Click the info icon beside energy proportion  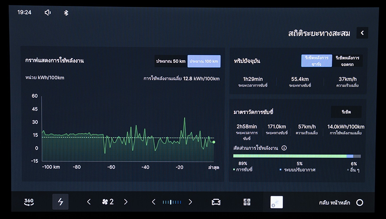[284, 148]
